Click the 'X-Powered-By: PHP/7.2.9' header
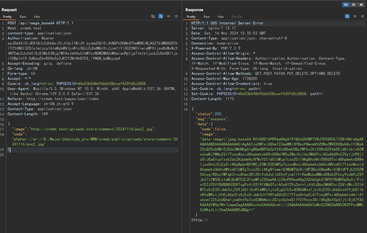The height and width of the screenshot is (233, 367). click(x=216, y=48)
